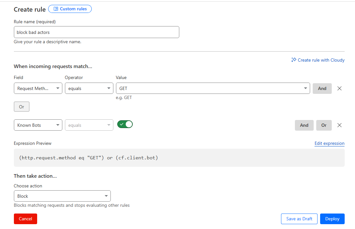Save the rule as draft
The width and height of the screenshot is (355, 229).
(299, 219)
